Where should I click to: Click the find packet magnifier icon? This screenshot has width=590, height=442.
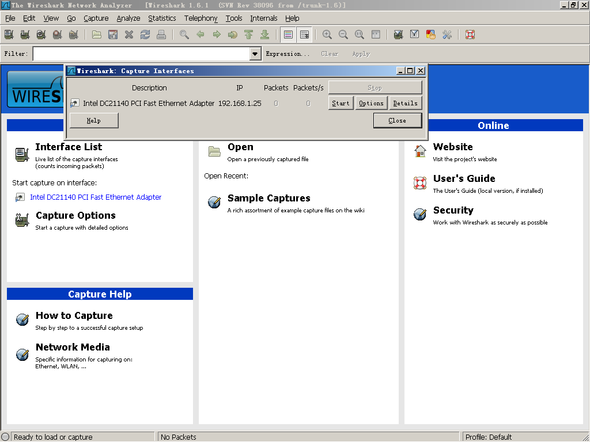point(184,35)
